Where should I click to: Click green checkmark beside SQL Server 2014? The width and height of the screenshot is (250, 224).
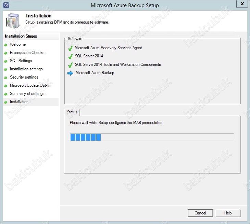[x=71, y=56]
